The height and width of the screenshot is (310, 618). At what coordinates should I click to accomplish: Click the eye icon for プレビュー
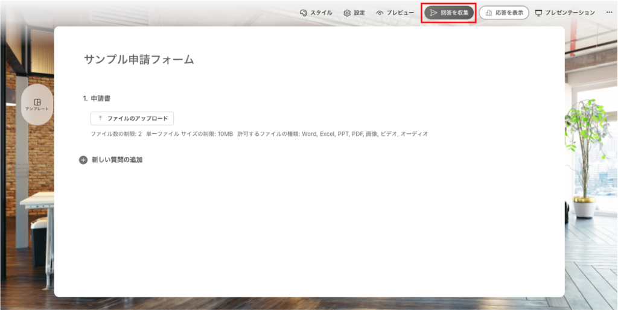pos(380,13)
